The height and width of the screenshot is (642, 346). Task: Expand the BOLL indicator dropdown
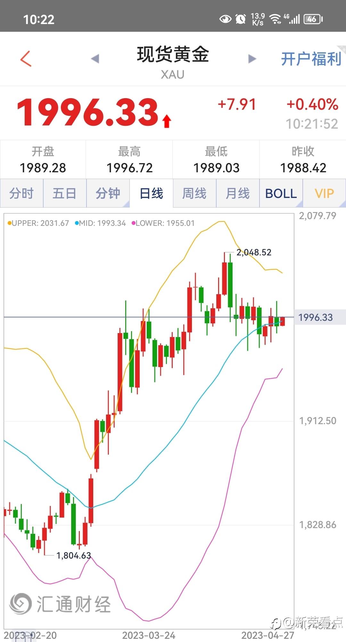click(x=281, y=193)
